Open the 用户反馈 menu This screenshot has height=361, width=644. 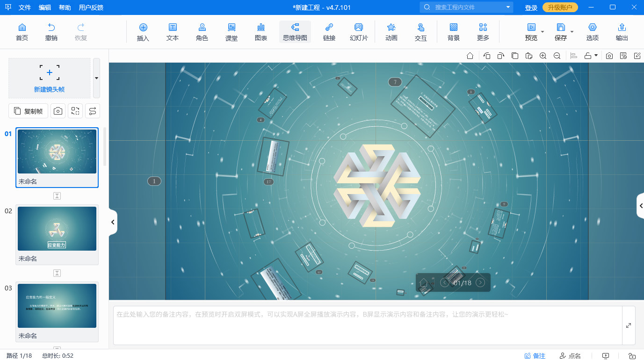tap(91, 7)
